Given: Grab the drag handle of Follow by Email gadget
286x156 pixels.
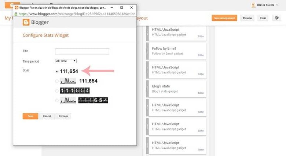Looking at the screenshot, I should 147,51.
